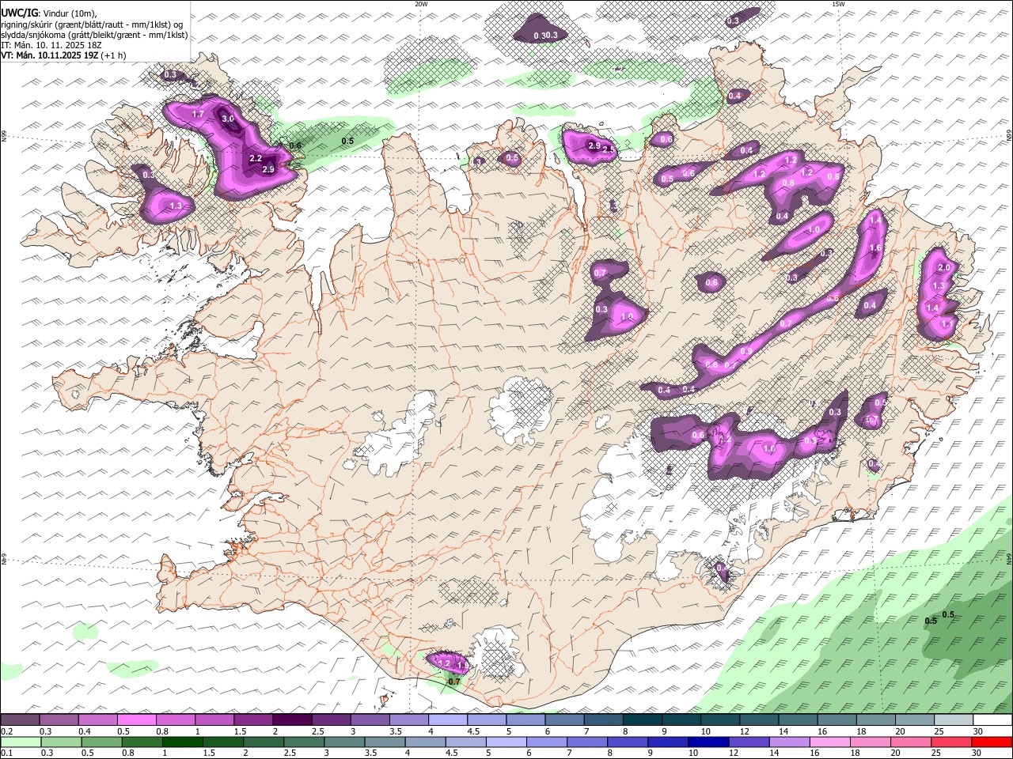Pick rain-scale swatch labeled 25
1013x759 pixels.
(x=950, y=742)
